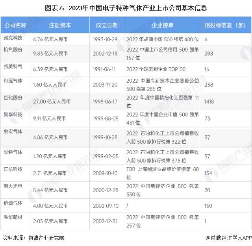
Task: Click founding date 1997-10-29
Action: coord(105,39)
